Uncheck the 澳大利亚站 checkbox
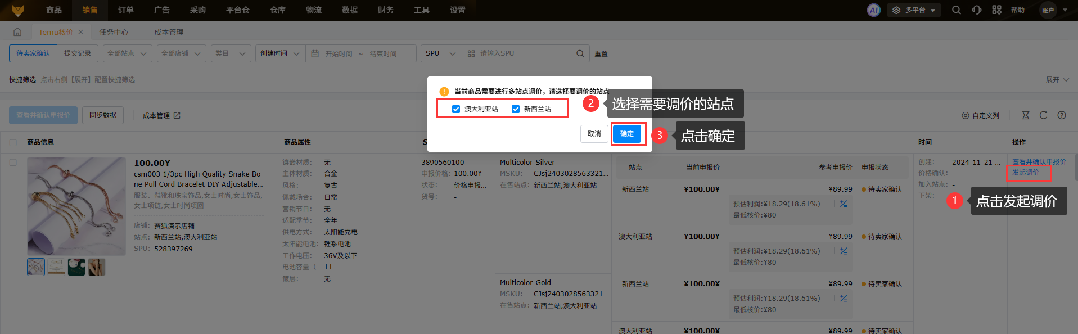1078x334 pixels. click(x=456, y=109)
